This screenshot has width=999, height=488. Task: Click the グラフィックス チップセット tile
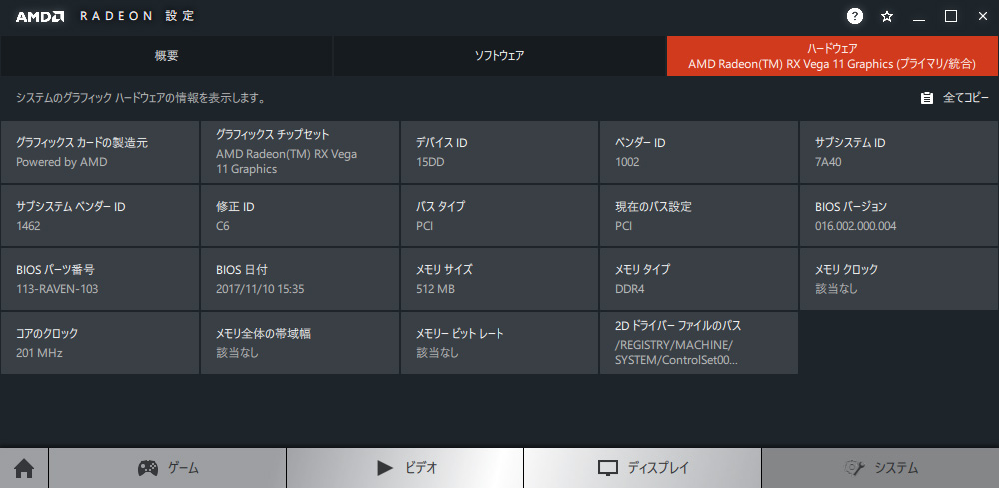300,152
